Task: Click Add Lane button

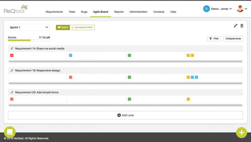Action: [125, 115]
